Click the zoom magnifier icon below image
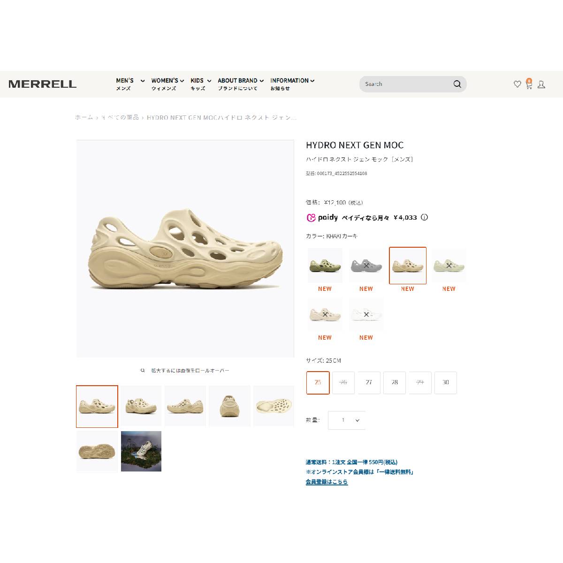The height and width of the screenshot is (563, 563). pos(143,371)
